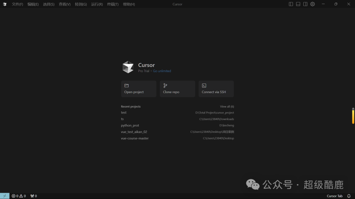Screen dimensions: 355x199
Task: Toggle the bottom panel layout icon
Action: 298,4
